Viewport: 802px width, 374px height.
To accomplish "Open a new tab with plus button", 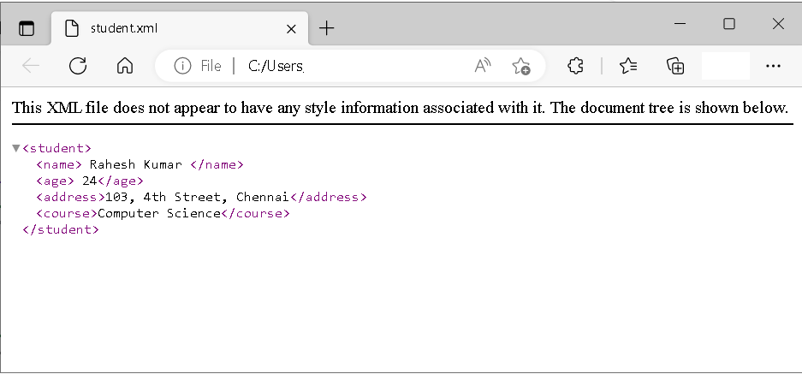I will (326, 28).
